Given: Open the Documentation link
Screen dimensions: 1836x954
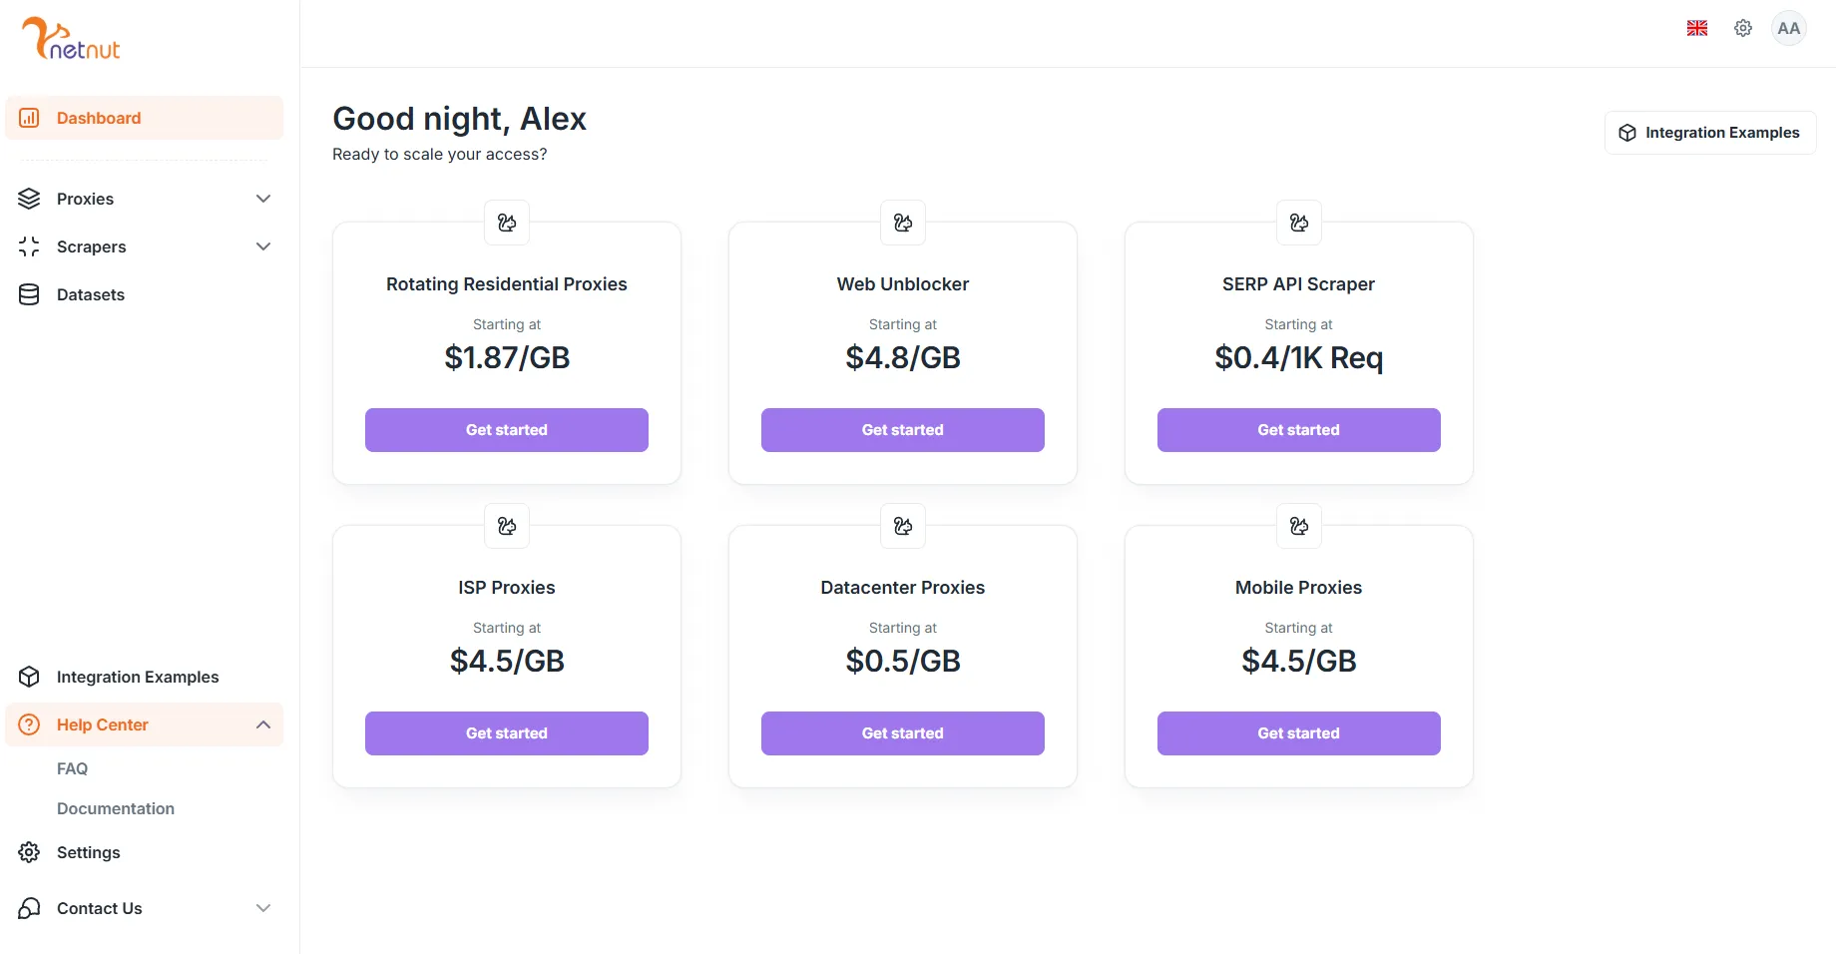Looking at the screenshot, I should coord(116,808).
